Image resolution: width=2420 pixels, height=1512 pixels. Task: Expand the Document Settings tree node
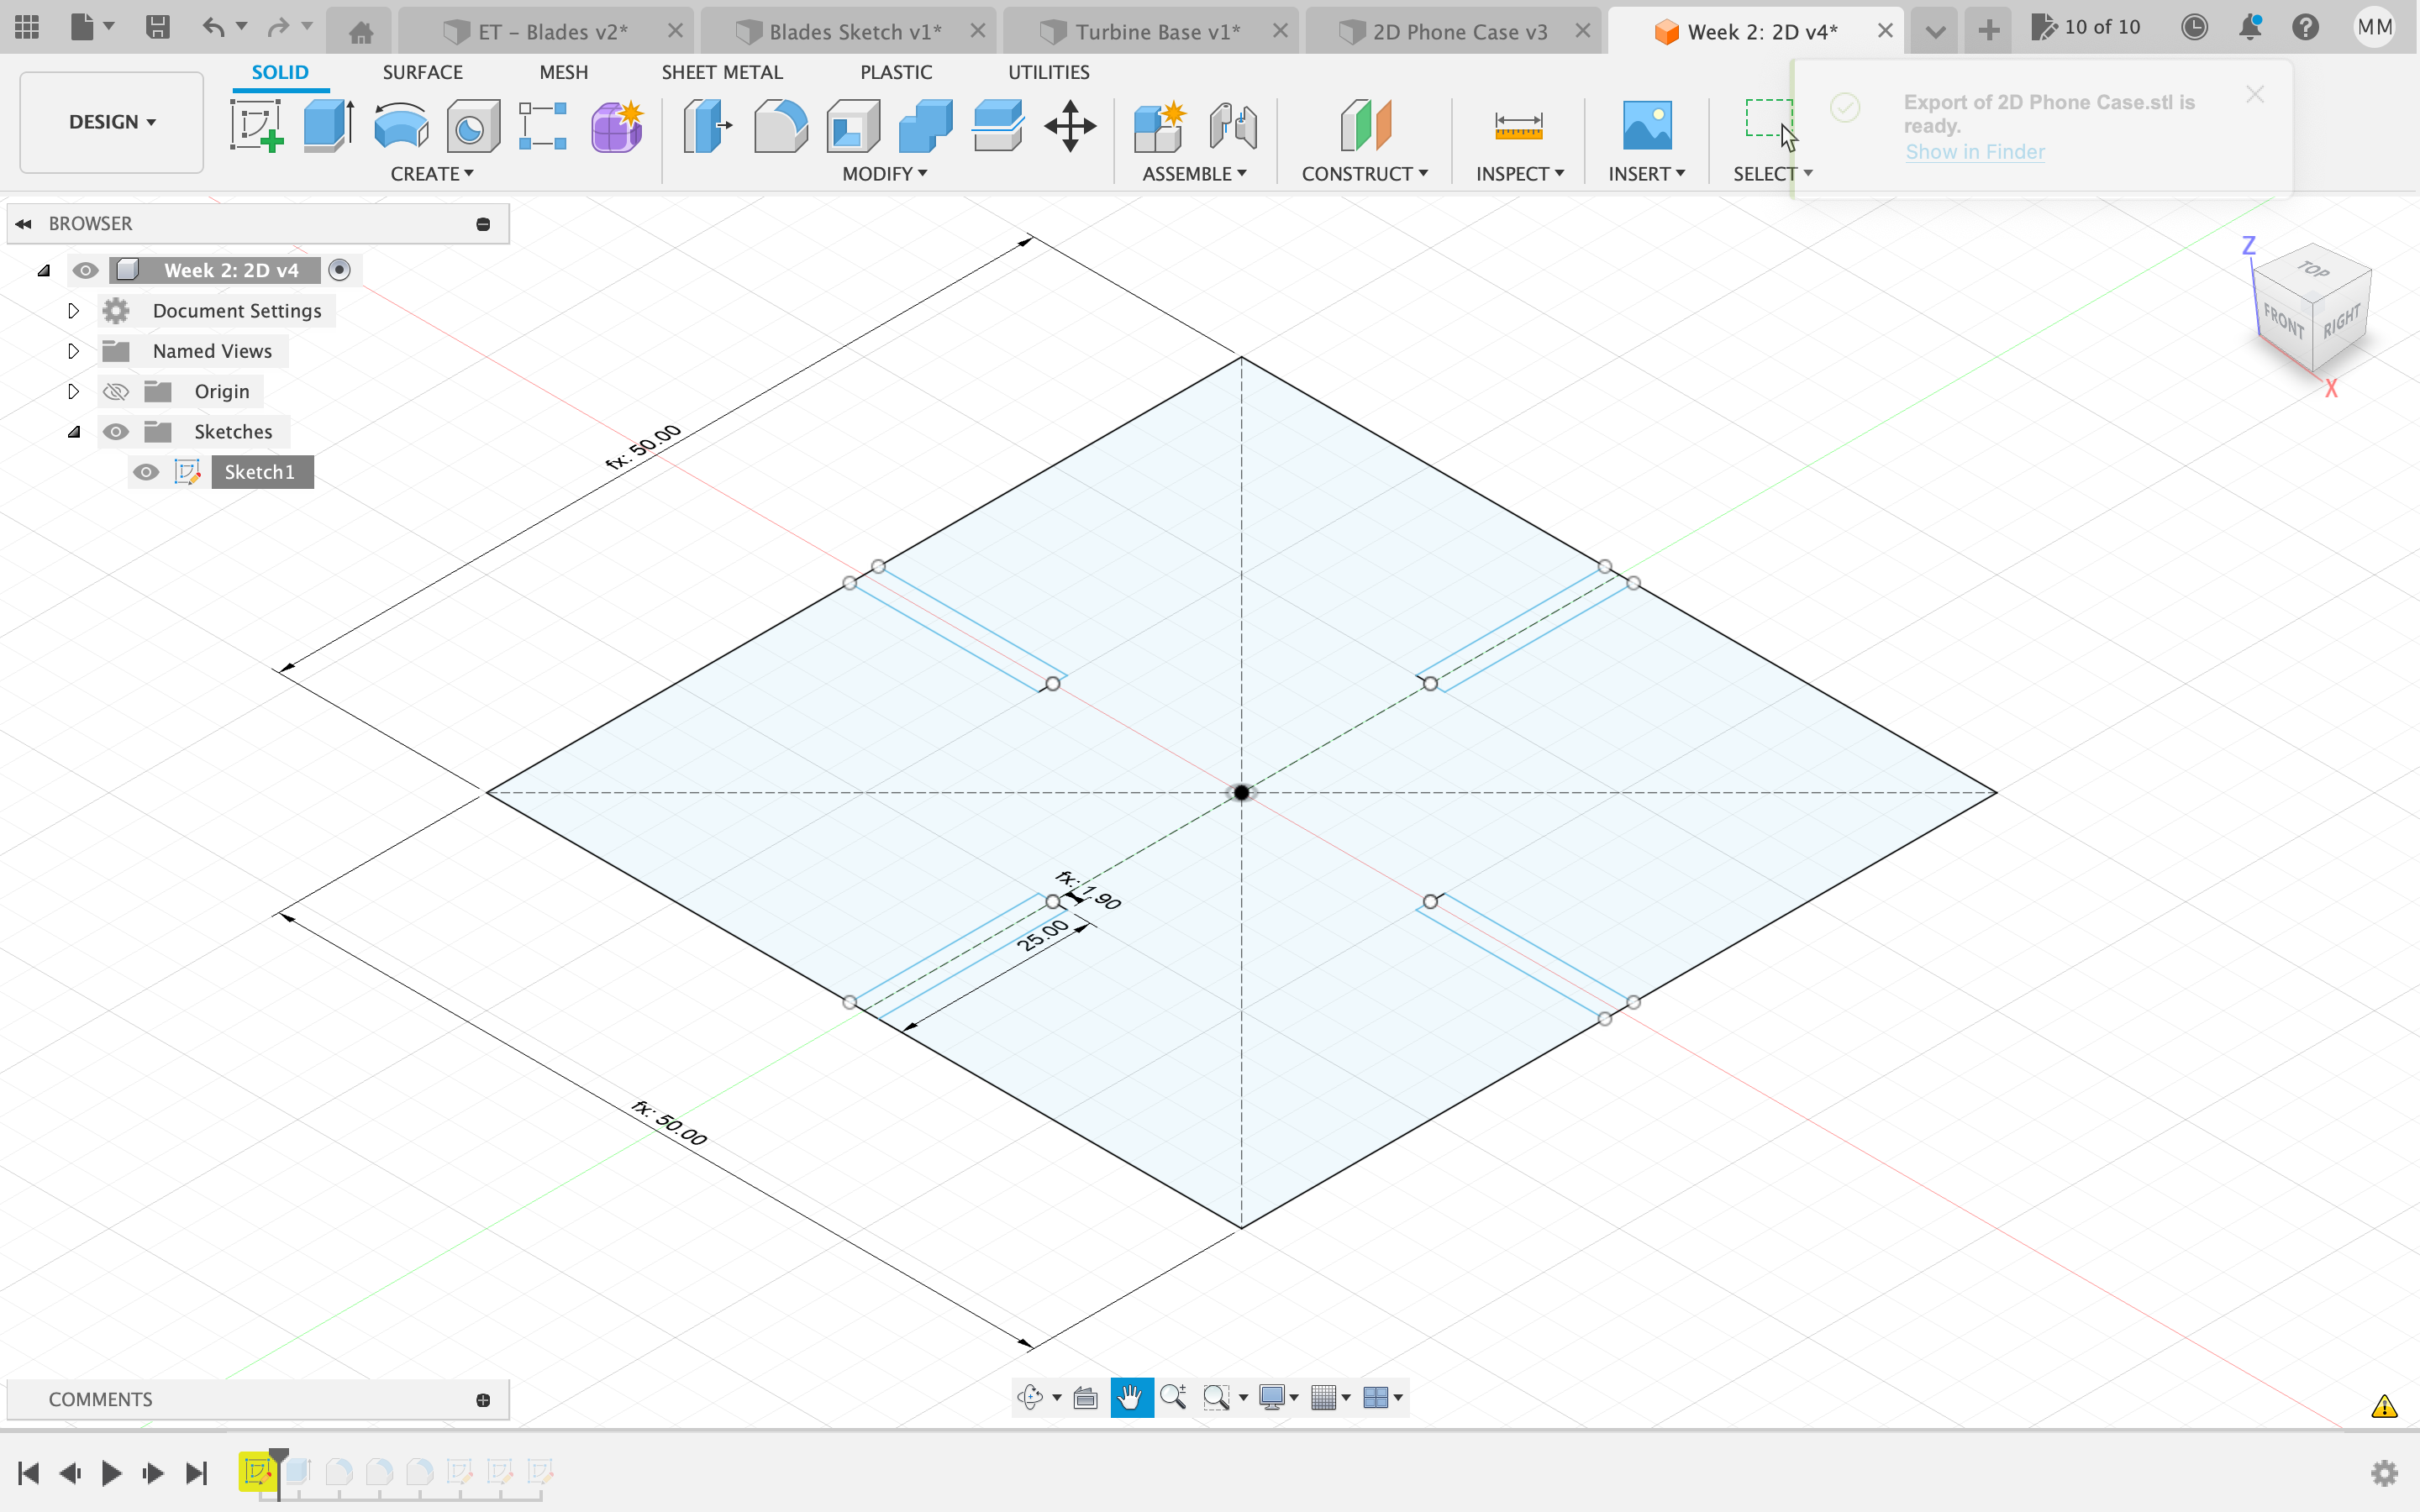tap(73, 311)
